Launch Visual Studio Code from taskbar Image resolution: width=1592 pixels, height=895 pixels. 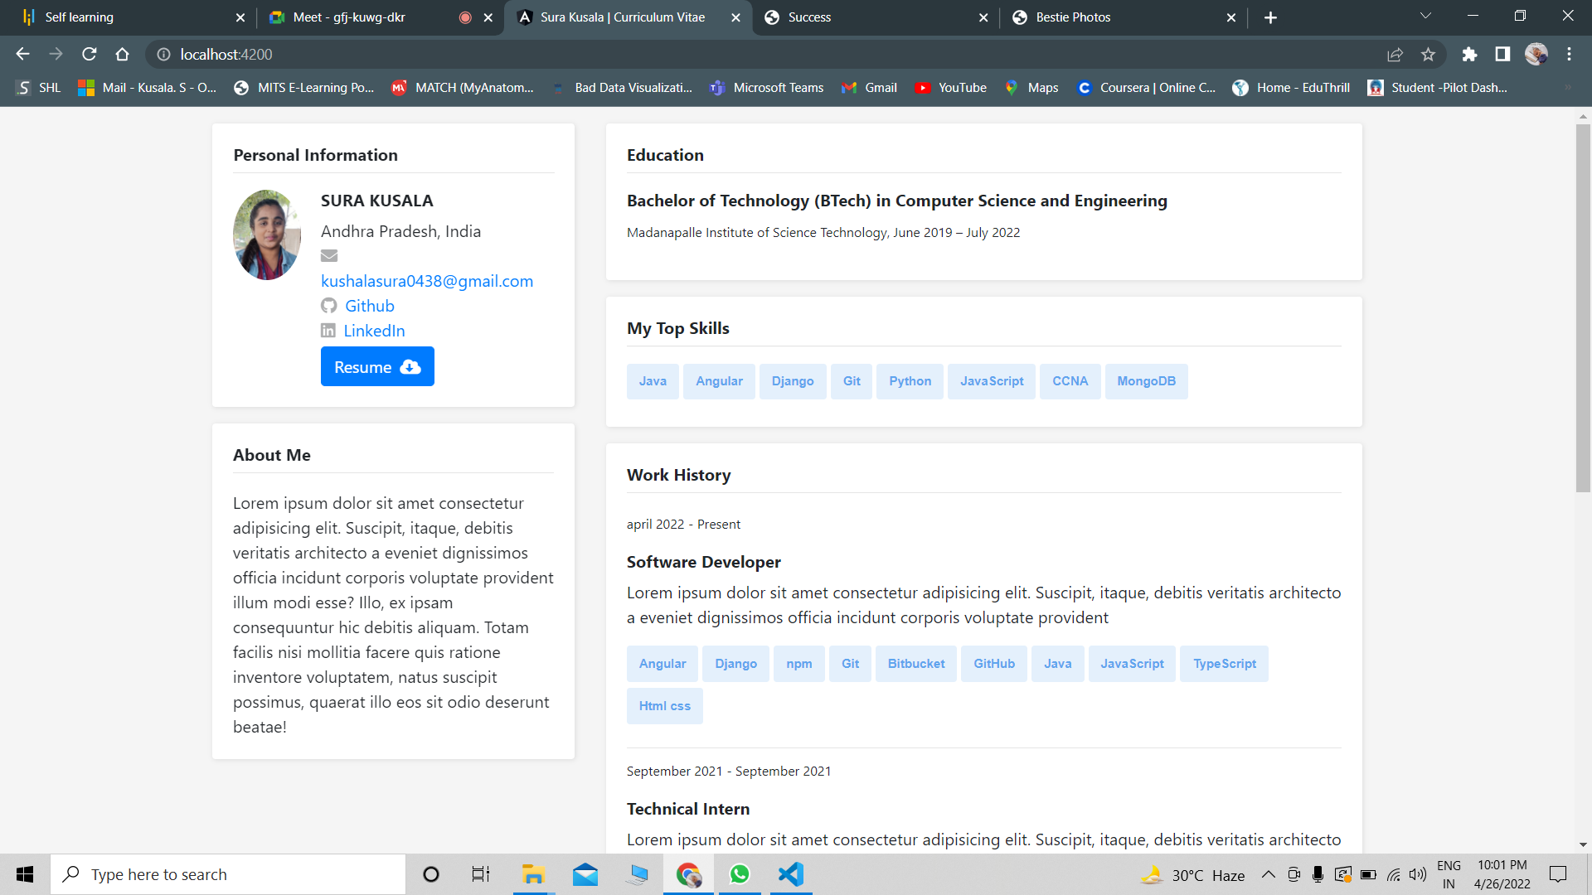coord(790,873)
